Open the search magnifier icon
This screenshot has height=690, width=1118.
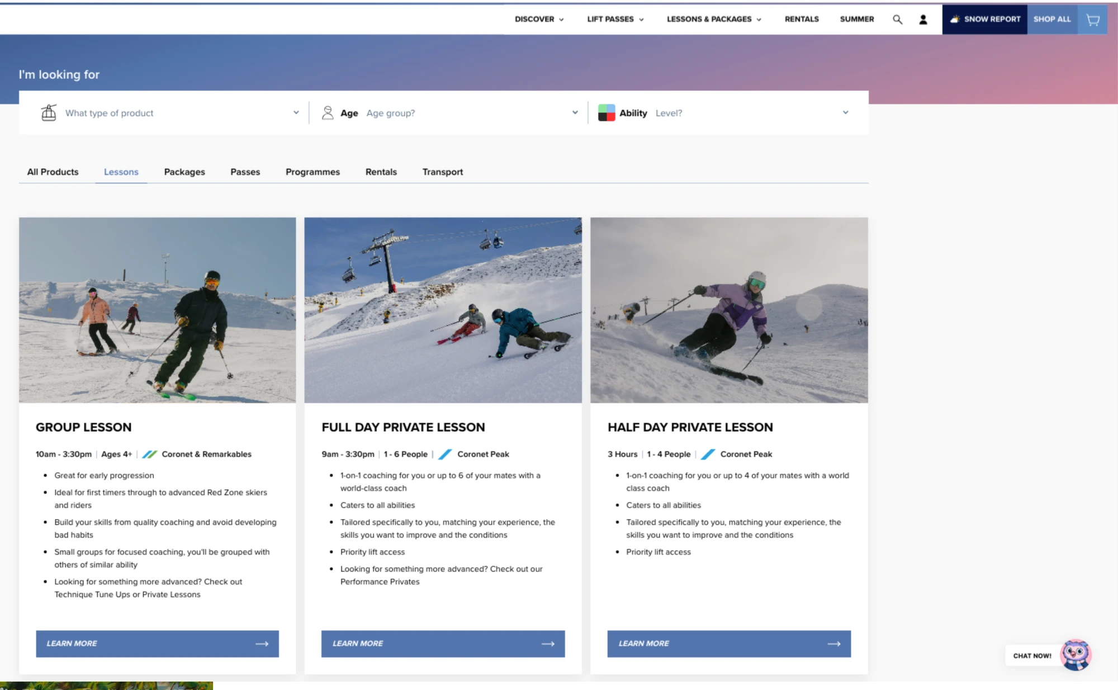tap(897, 20)
